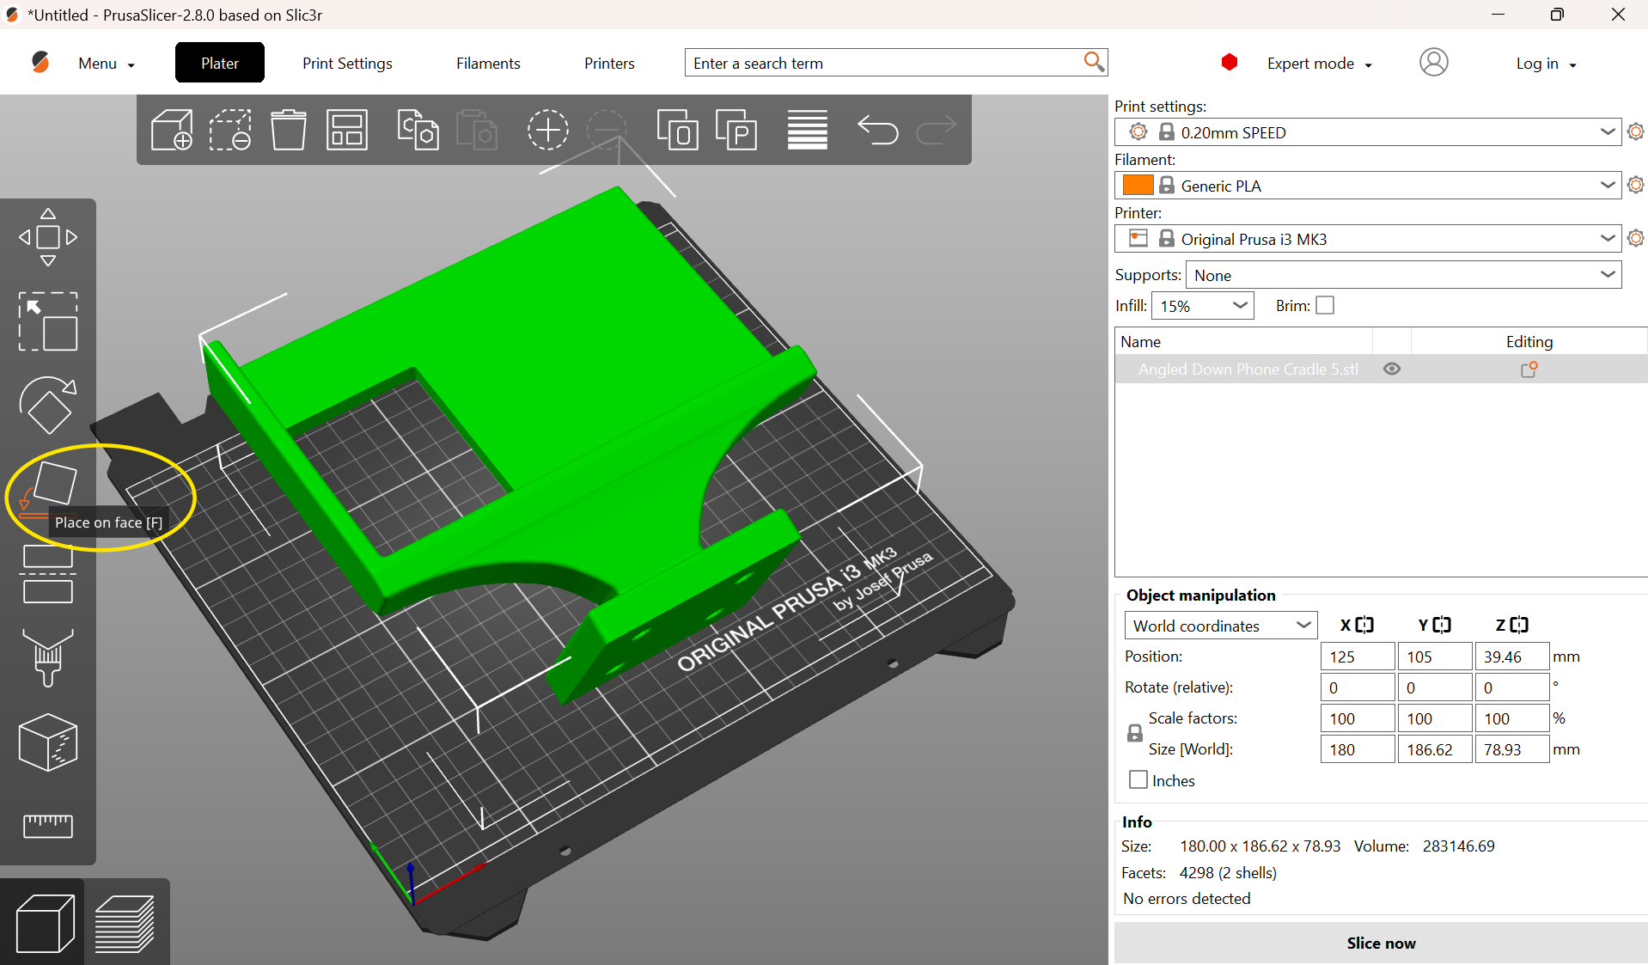Image resolution: width=1648 pixels, height=965 pixels.
Task: Toggle visibility of Angled Down Phone Cradle
Action: [x=1392, y=369]
